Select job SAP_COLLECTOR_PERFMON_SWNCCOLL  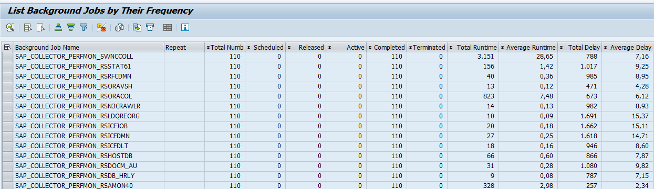(74, 57)
